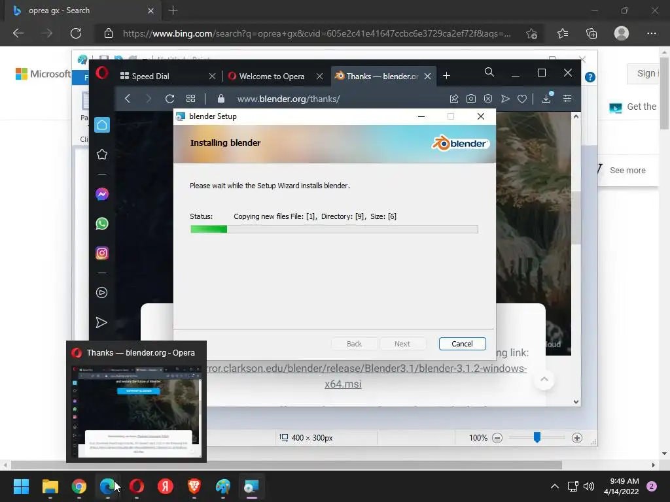
Task: Click the Paint zoom slider handle
Action: 537,437
